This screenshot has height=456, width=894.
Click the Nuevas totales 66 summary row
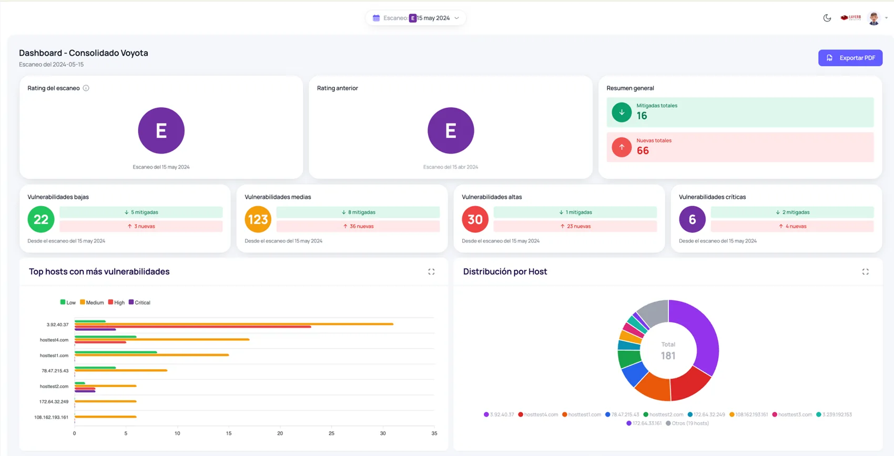[x=740, y=147]
